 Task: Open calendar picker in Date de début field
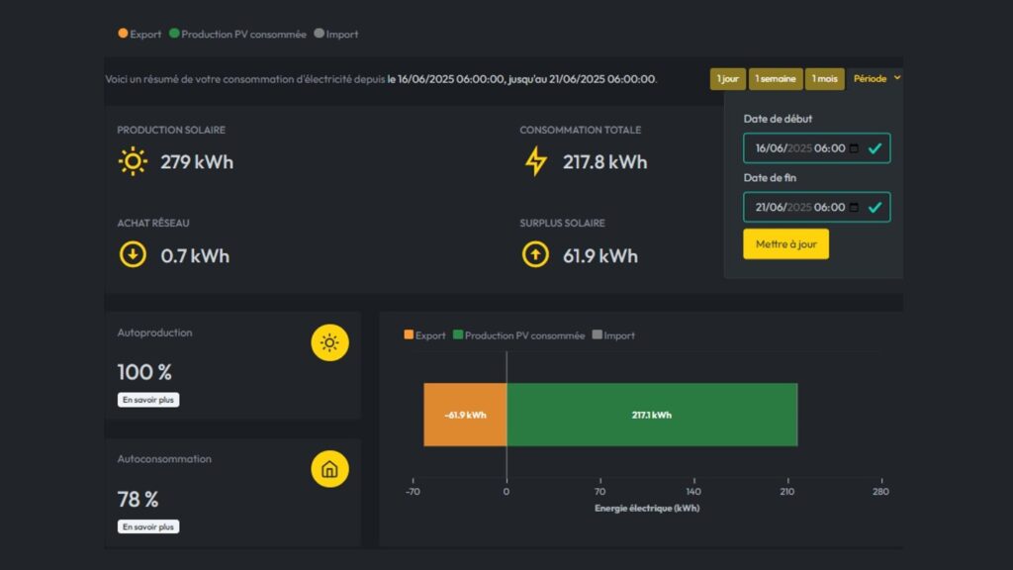pyautogui.click(x=854, y=148)
